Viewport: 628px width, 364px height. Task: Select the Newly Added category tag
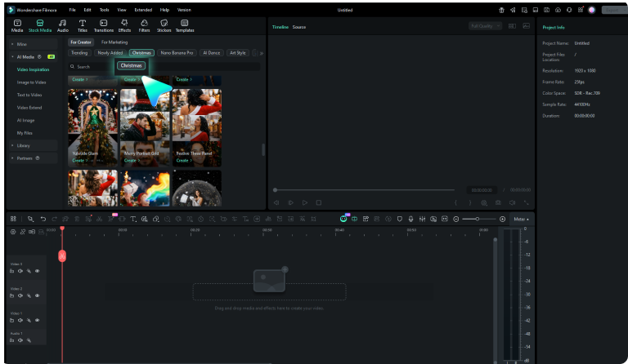click(110, 53)
